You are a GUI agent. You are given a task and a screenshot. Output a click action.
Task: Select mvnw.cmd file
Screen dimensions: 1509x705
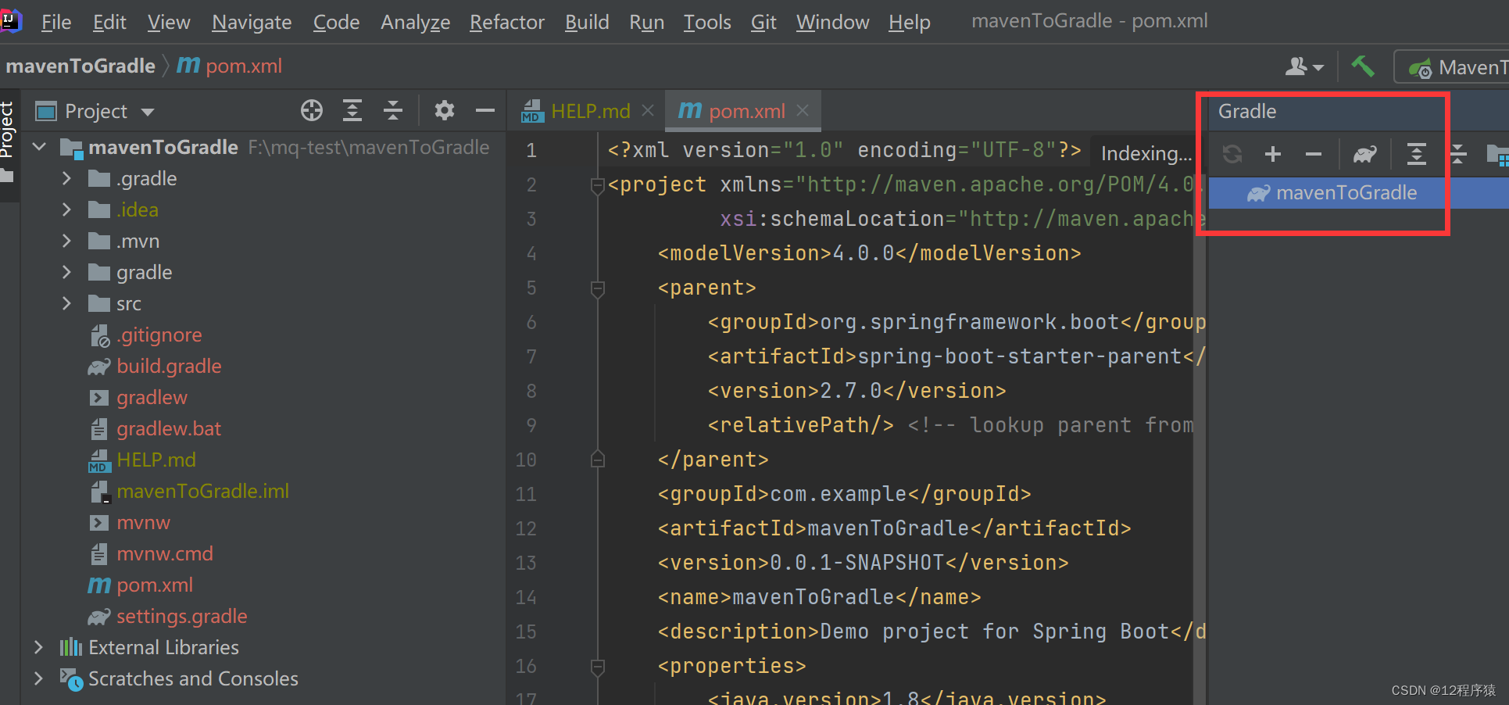pyautogui.click(x=165, y=554)
